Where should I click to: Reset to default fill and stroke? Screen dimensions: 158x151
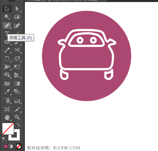[x=4, y=139]
